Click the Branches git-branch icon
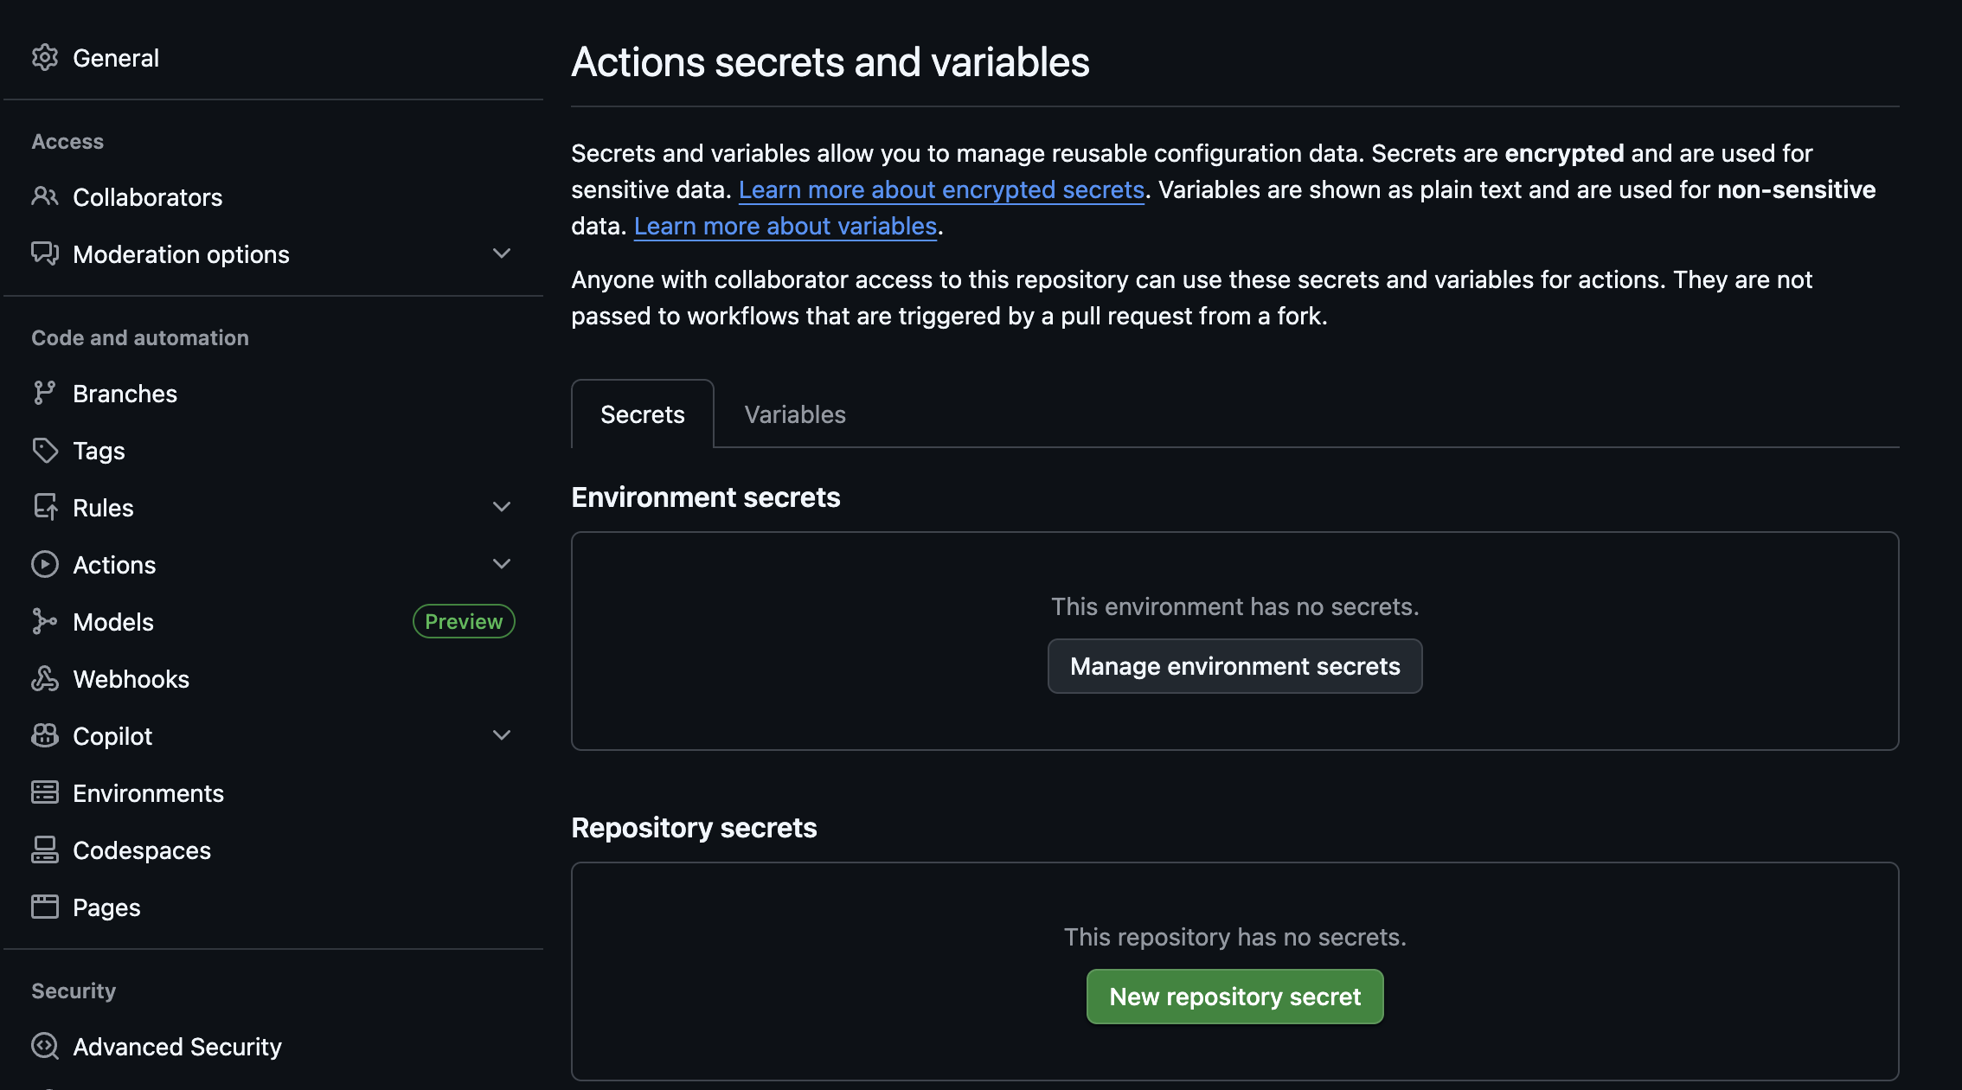Image resolution: width=1962 pixels, height=1090 pixels. pyautogui.click(x=45, y=394)
